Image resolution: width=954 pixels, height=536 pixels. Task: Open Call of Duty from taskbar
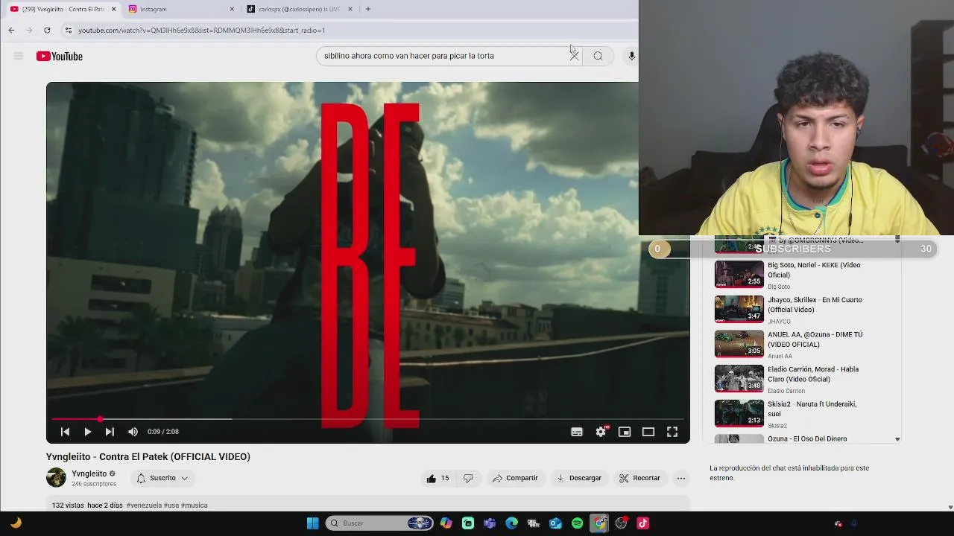(x=534, y=523)
